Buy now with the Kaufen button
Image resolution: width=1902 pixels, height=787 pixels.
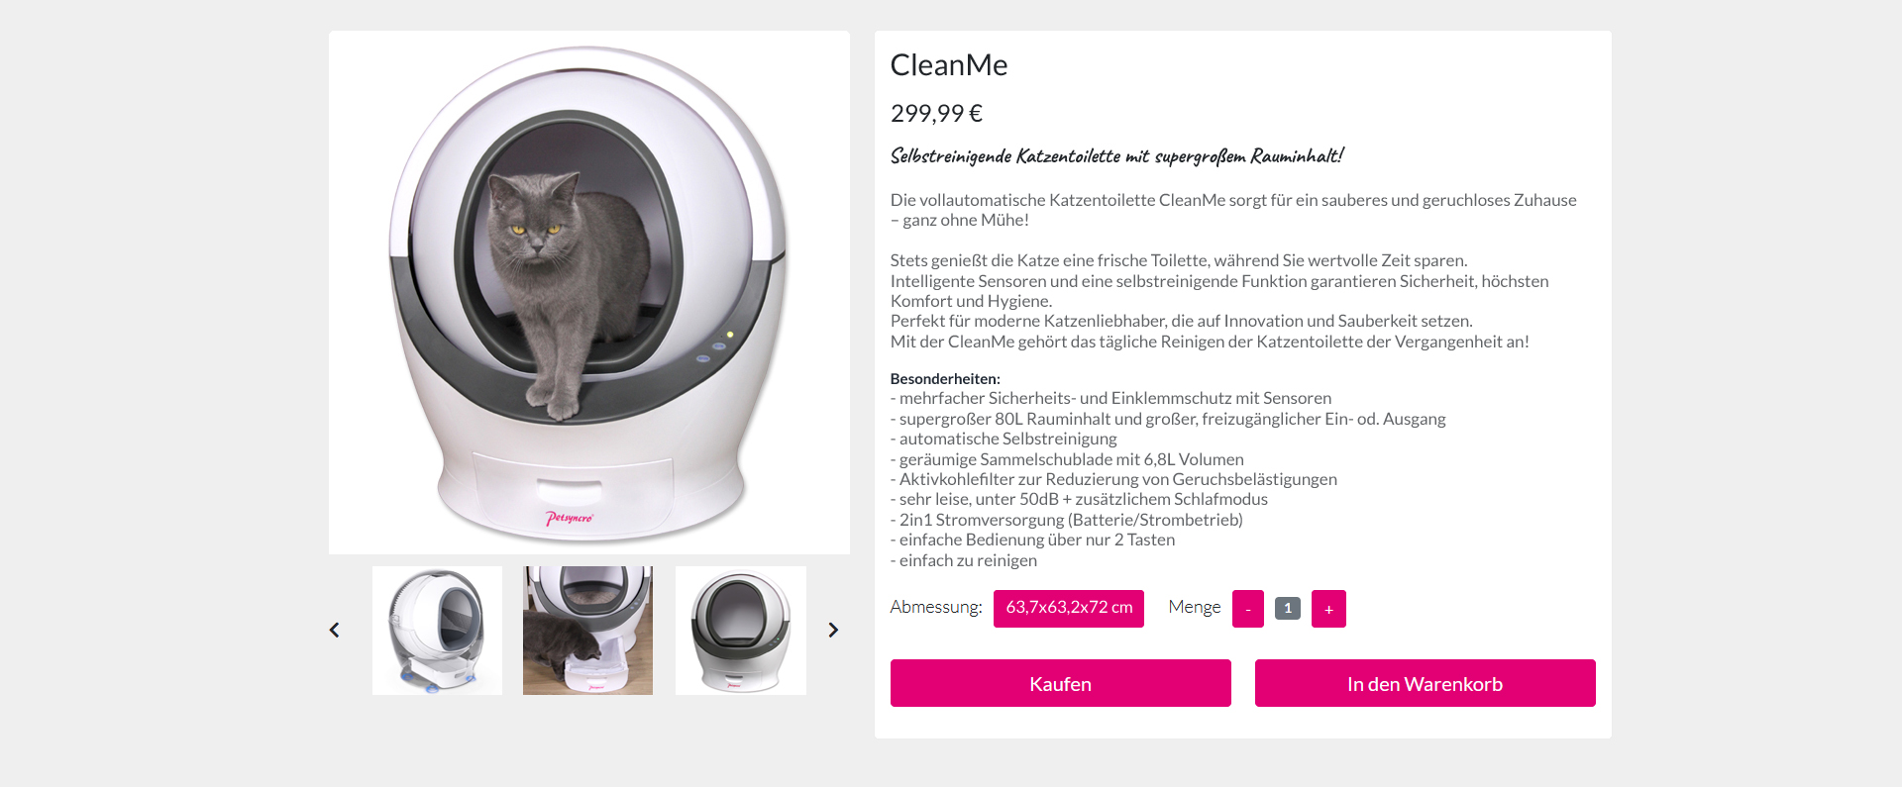(1061, 683)
